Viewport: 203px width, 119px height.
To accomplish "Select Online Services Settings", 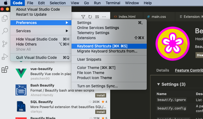I will click(x=109, y=28).
